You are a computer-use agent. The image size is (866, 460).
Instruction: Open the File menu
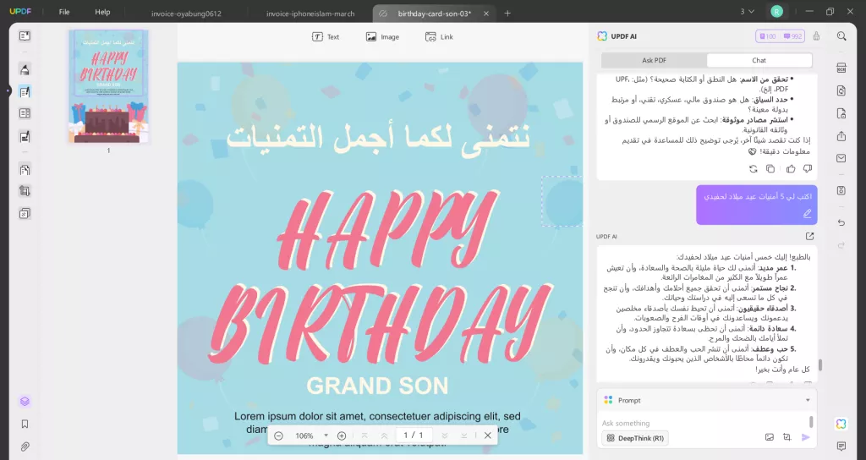click(64, 12)
